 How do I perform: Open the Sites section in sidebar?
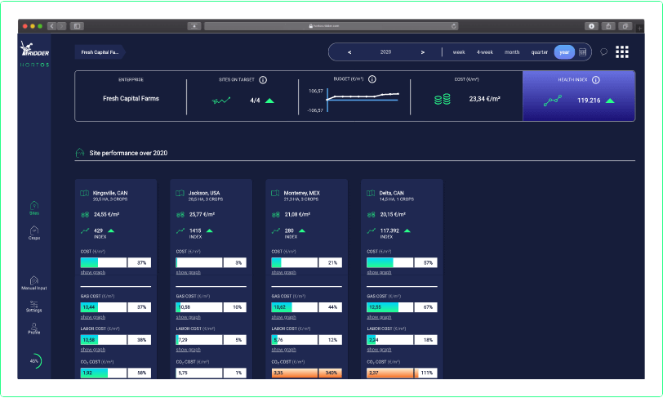tap(34, 208)
